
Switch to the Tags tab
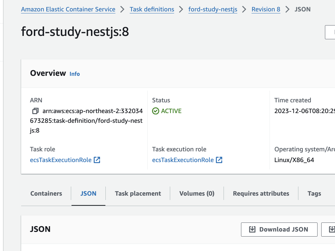[x=314, y=194]
